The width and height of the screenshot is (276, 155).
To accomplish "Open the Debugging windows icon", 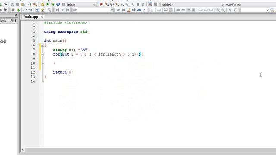I will [x=150, y=4].
